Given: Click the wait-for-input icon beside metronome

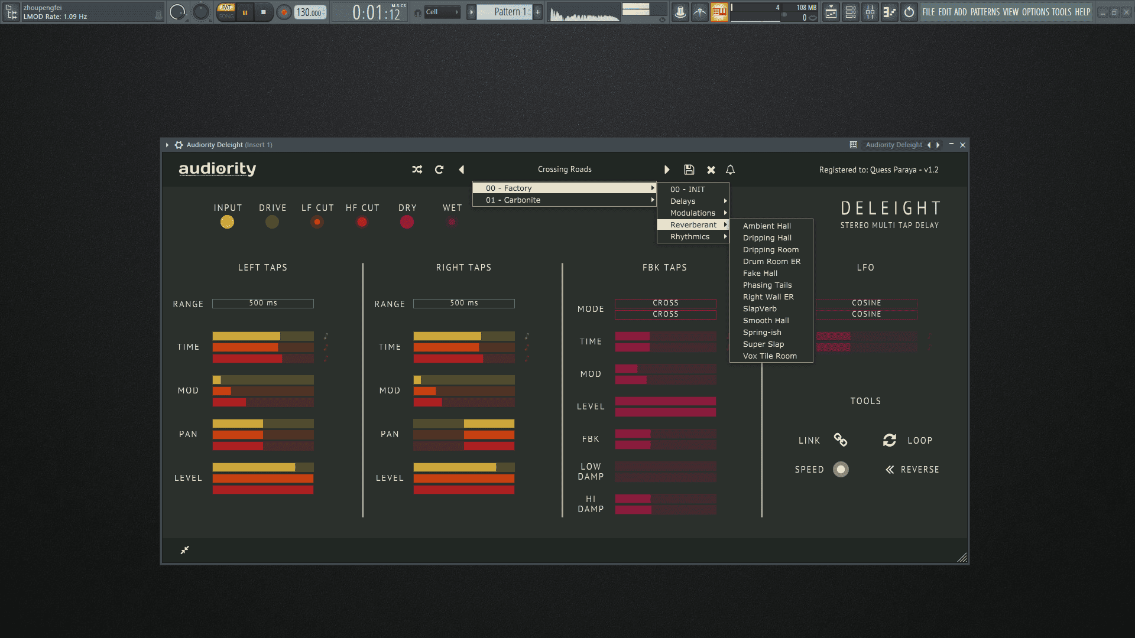Looking at the screenshot, I should coord(700,12).
